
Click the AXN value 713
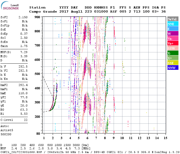point(137,12)
